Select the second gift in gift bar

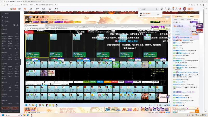[147, 109]
